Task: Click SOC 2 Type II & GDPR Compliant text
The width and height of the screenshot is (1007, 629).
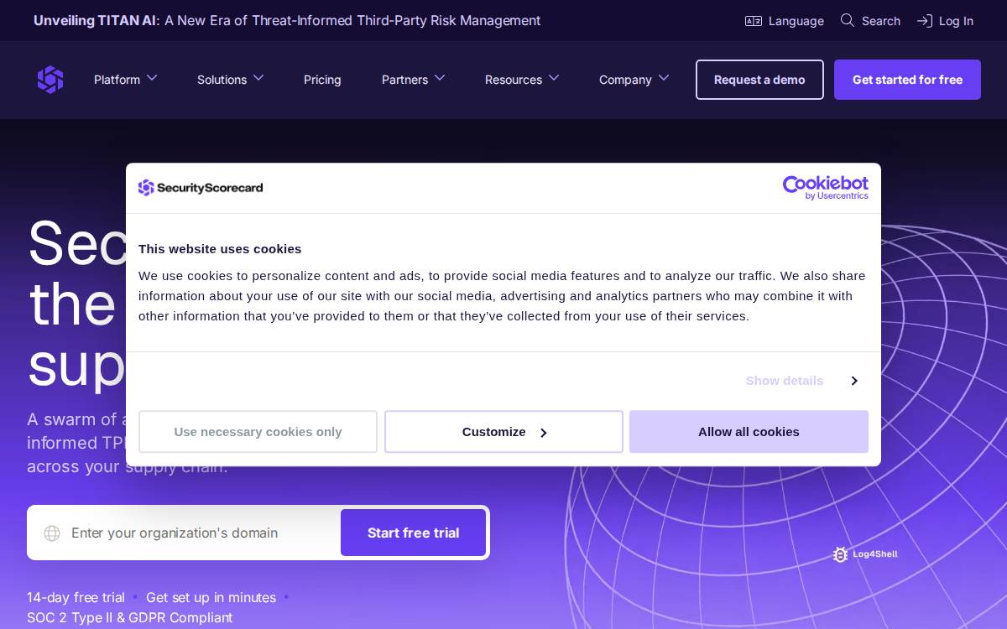Action: [x=129, y=617]
